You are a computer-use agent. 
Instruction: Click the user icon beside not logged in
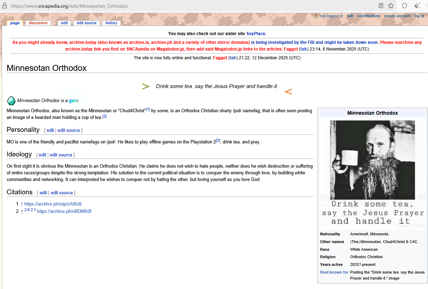316,16
